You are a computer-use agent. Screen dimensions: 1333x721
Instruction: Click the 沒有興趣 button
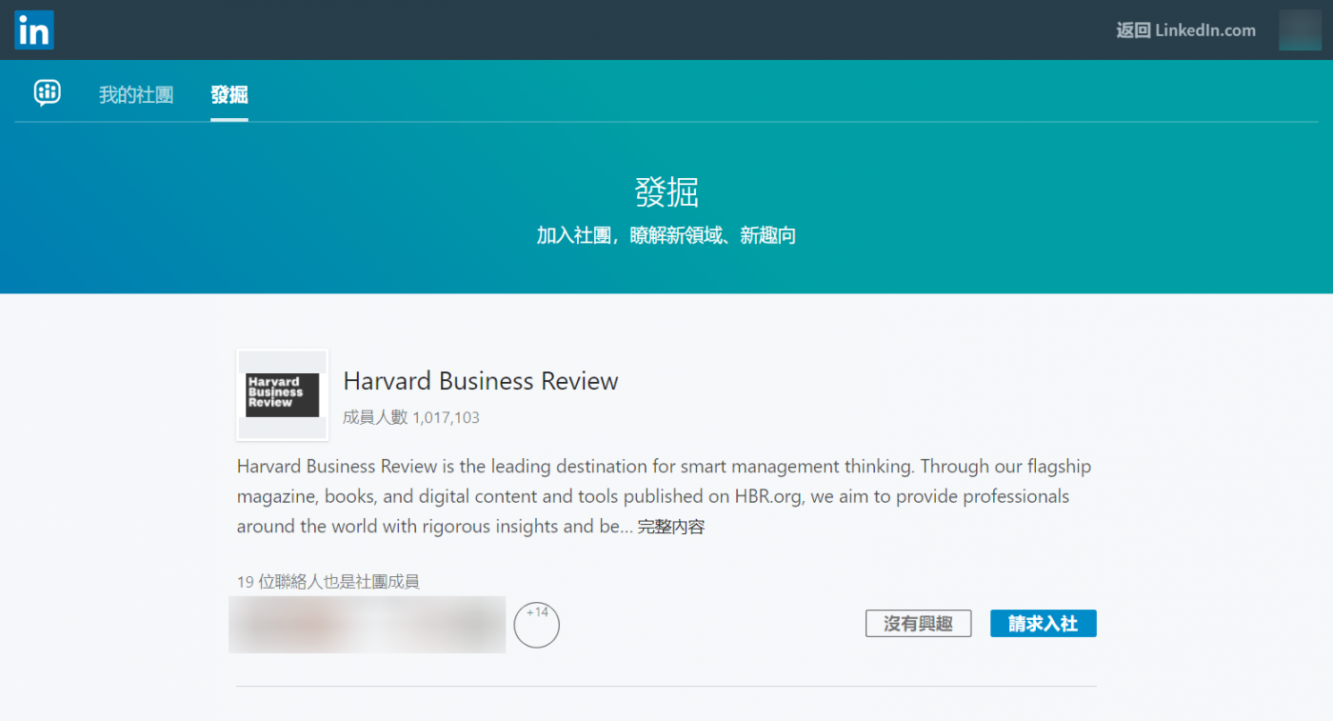918,624
